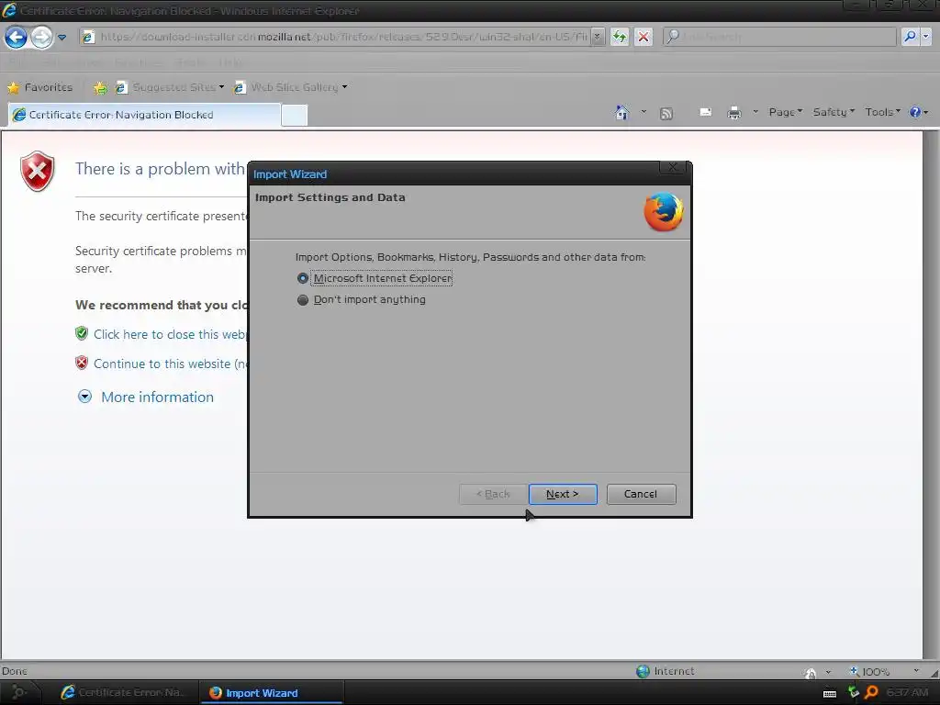Click the orange magnifier tray icon
Screen dimensions: 940x705
click(871, 692)
